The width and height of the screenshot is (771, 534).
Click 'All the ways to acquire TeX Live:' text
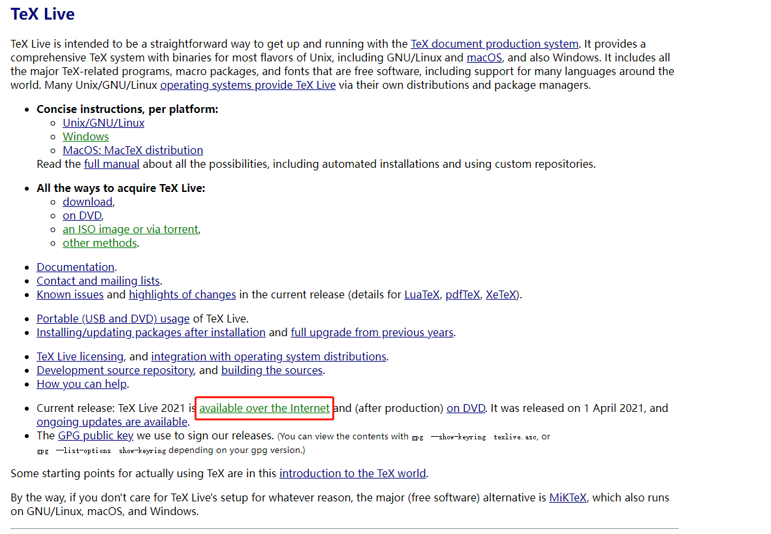coord(121,188)
